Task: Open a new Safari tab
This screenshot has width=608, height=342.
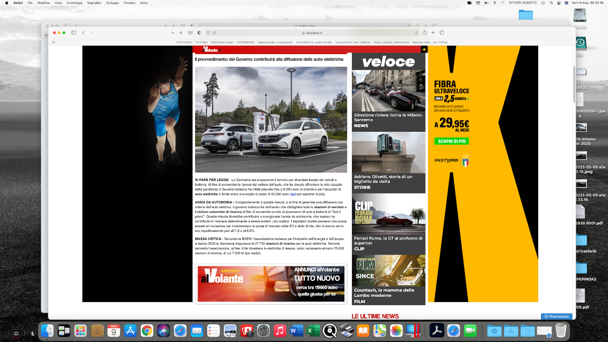Action: pyautogui.click(x=433, y=33)
